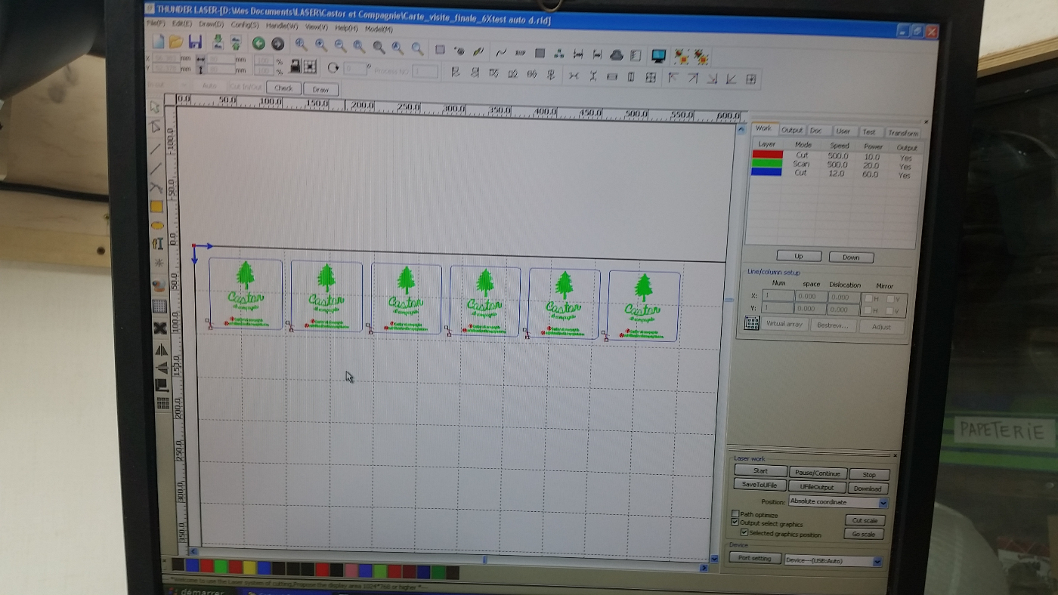The height and width of the screenshot is (595, 1058).
Task: Switch to the Transform tab
Action: pyautogui.click(x=903, y=133)
